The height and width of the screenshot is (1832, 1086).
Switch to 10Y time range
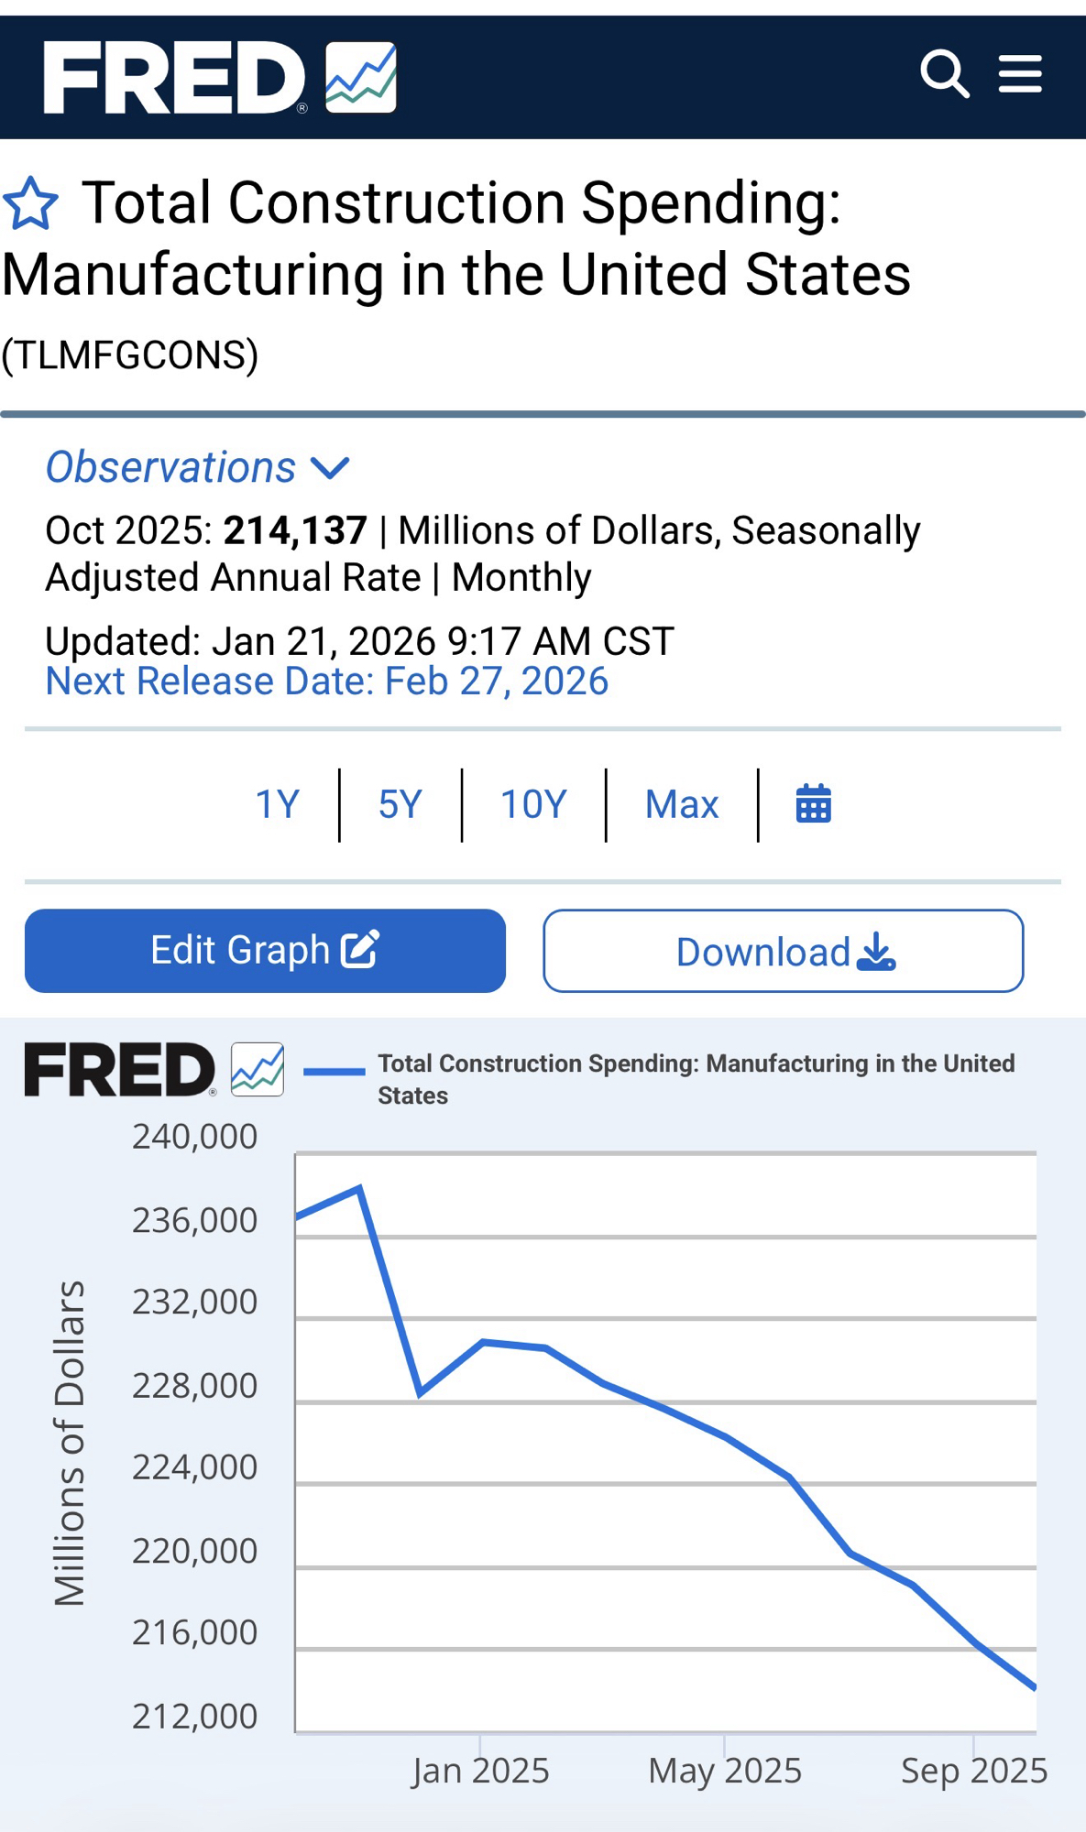(533, 804)
